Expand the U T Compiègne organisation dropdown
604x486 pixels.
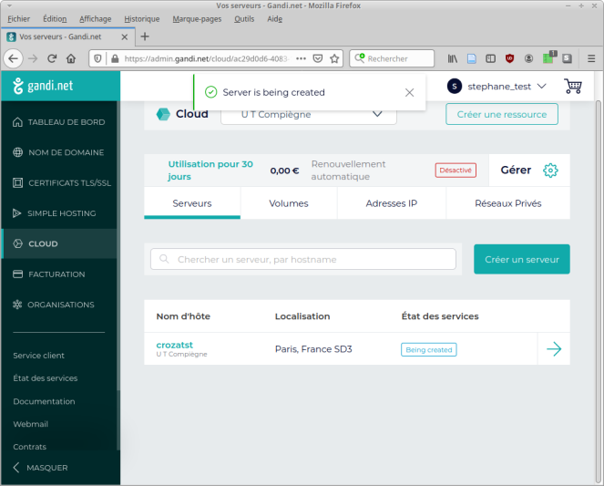click(309, 115)
